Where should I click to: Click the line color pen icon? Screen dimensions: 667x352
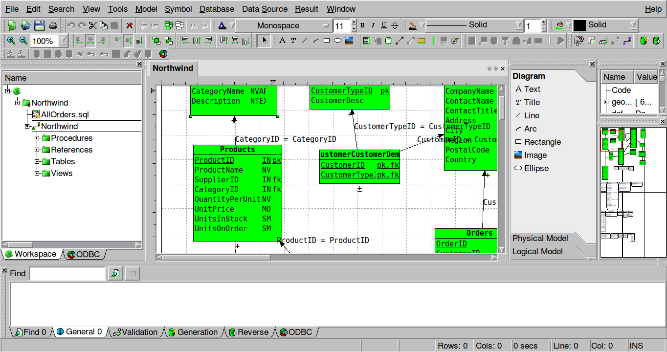(x=412, y=25)
